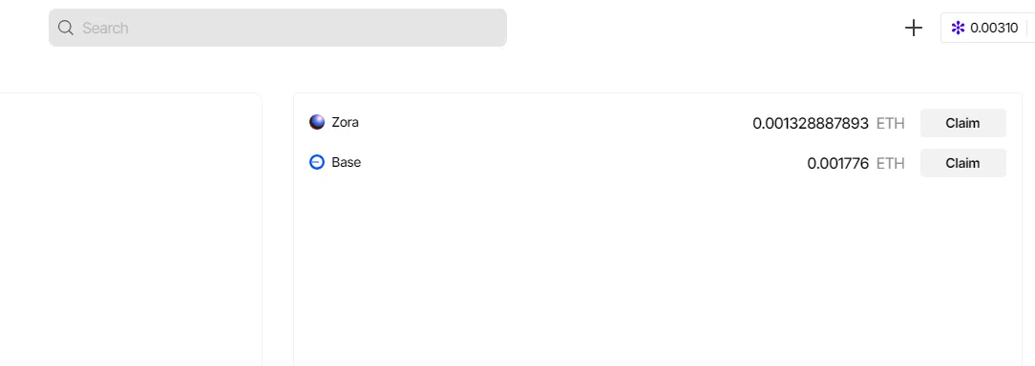
Task: Claim the Zora ETH rewards
Action: 963,123
